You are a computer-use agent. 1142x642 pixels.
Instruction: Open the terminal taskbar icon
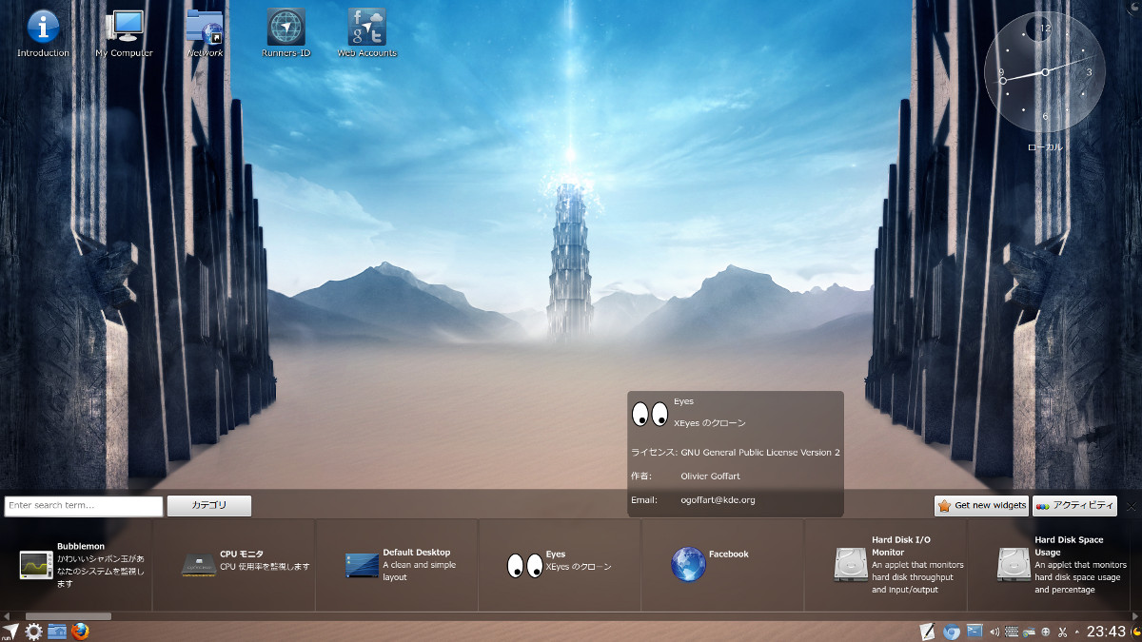pos(975,631)
